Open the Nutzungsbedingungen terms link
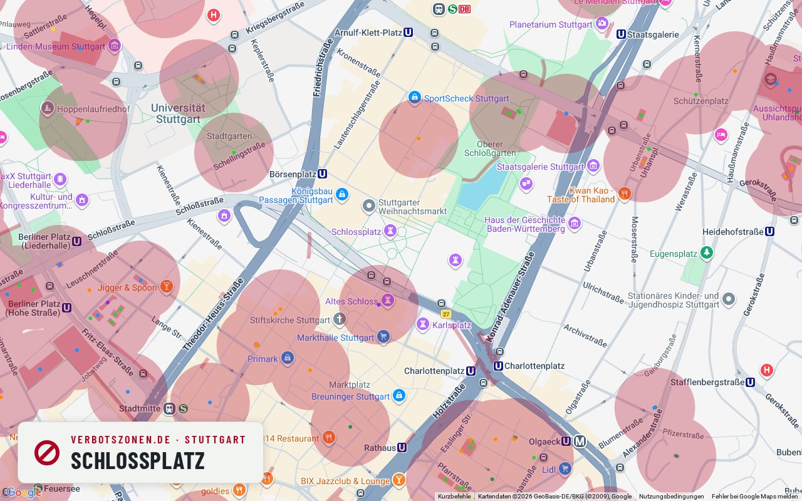802x501 pixels. coord(671,497)
